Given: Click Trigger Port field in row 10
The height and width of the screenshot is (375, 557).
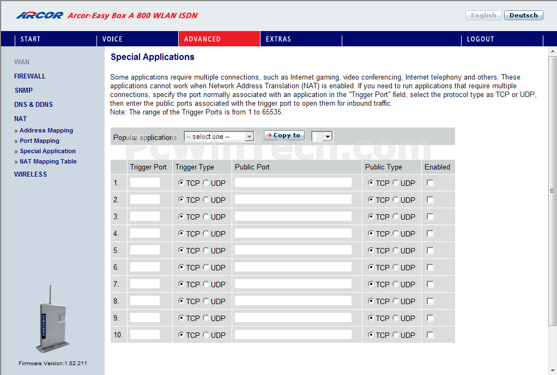Looking at the screenshot, I should coord(144,335).
